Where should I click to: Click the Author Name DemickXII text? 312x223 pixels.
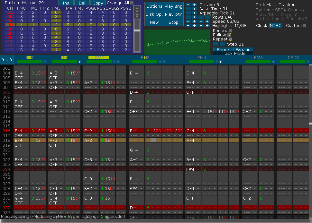(281, 19)
